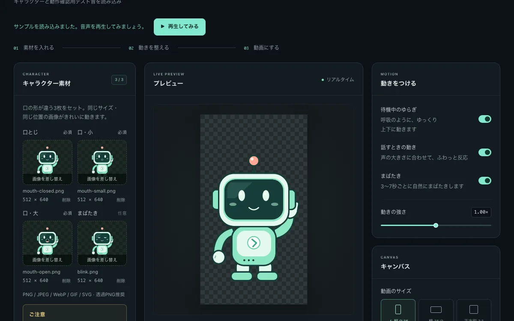
Task: Select the square 1:1 canvas icon
Action: 474,309
